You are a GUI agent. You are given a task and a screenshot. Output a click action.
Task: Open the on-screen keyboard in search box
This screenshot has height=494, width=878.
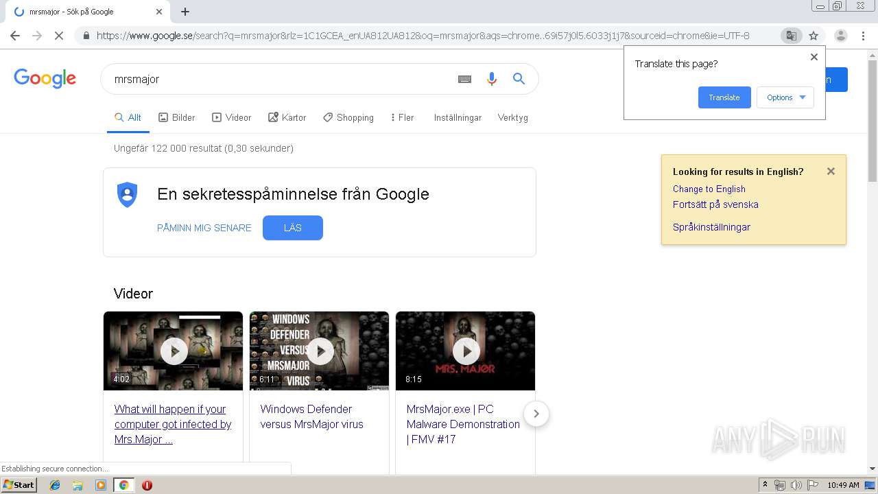[x=464, y=79]
